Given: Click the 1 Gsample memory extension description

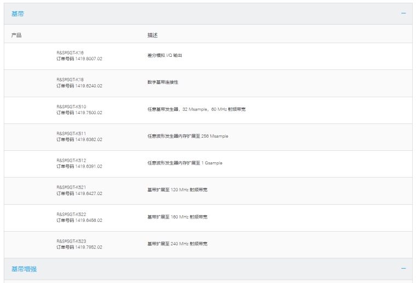Looking at the screenshot, I should tap(184, 163).
